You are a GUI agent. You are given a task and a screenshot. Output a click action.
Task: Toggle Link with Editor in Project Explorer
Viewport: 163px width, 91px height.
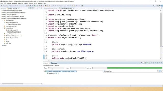pyautogui.click(x=31, y=8)
